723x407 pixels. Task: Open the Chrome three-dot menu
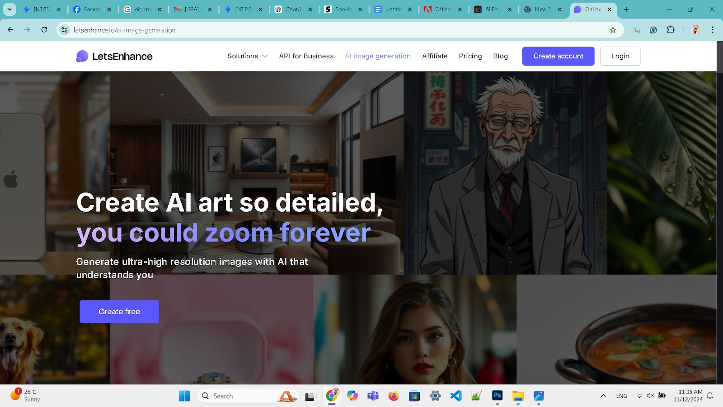[713, 30]
